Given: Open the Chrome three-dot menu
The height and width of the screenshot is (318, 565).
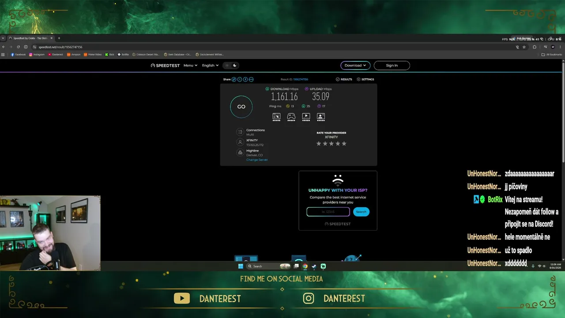Looking at the screenshot, I should (560, 47).
